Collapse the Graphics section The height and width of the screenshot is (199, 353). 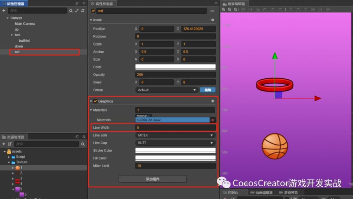[x=91, y=101]
